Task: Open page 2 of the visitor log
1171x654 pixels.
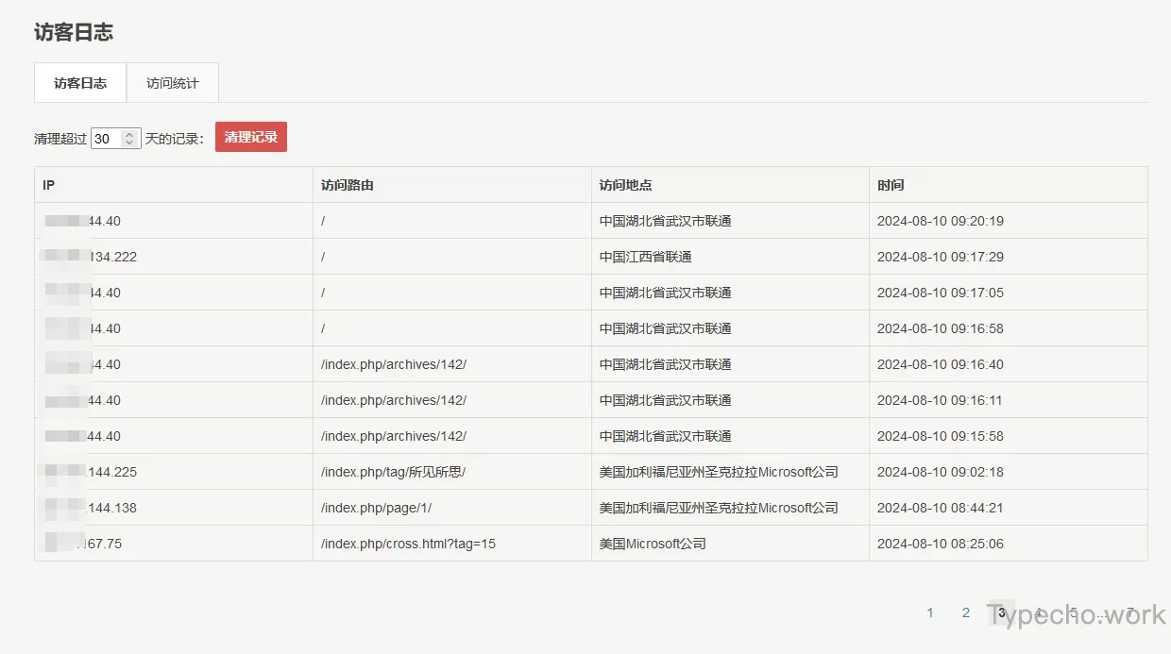Action: coord(966,612)
